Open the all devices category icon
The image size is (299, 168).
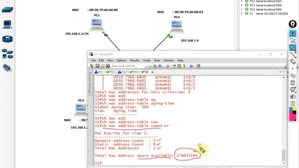pyautogui.click(x=7, y=54)
